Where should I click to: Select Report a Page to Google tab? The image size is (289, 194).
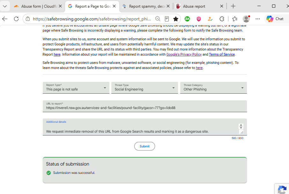[92, 6]
